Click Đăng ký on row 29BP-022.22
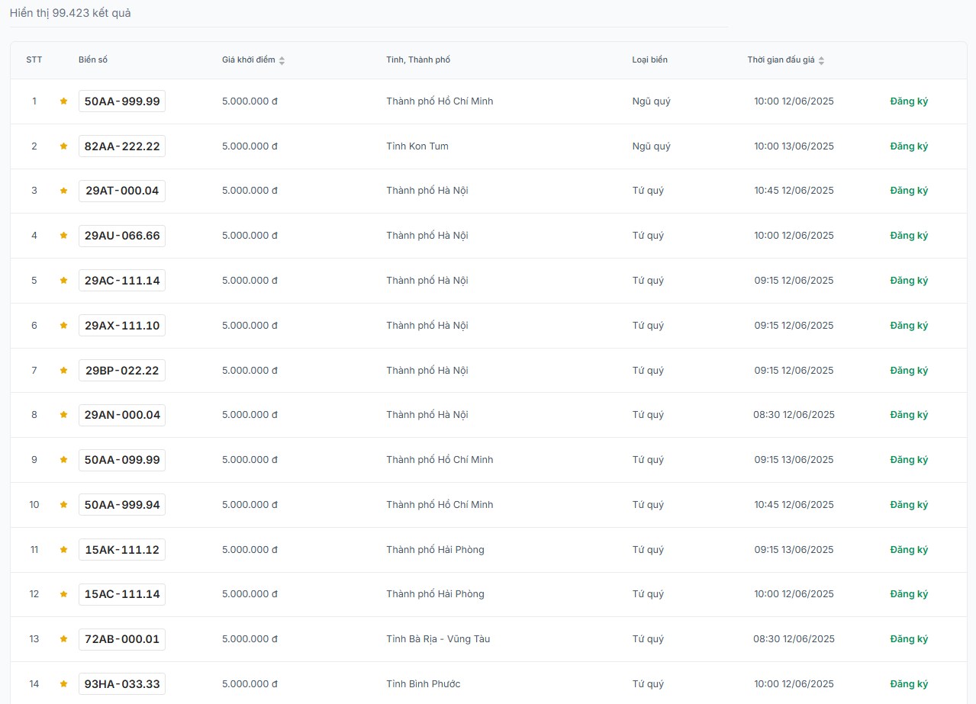The height and width of the screenshot is (704, 976). click(x=909, y=371)
